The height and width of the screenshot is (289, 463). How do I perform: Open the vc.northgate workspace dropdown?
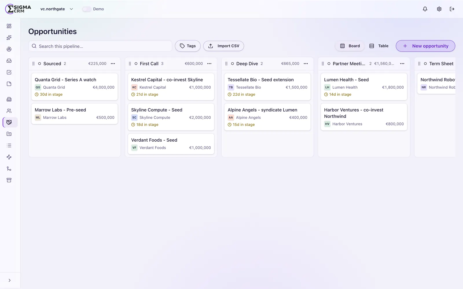(x=57, y=9)
